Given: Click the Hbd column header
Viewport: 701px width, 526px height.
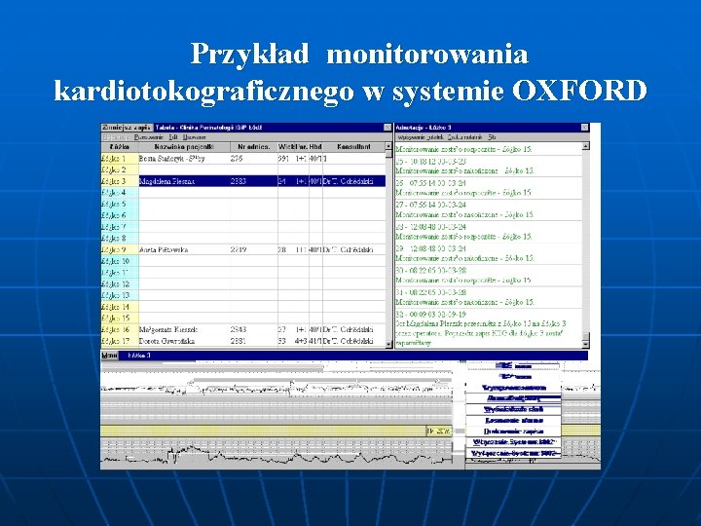Looking at the screenshot, I should [x=315, y=147].
